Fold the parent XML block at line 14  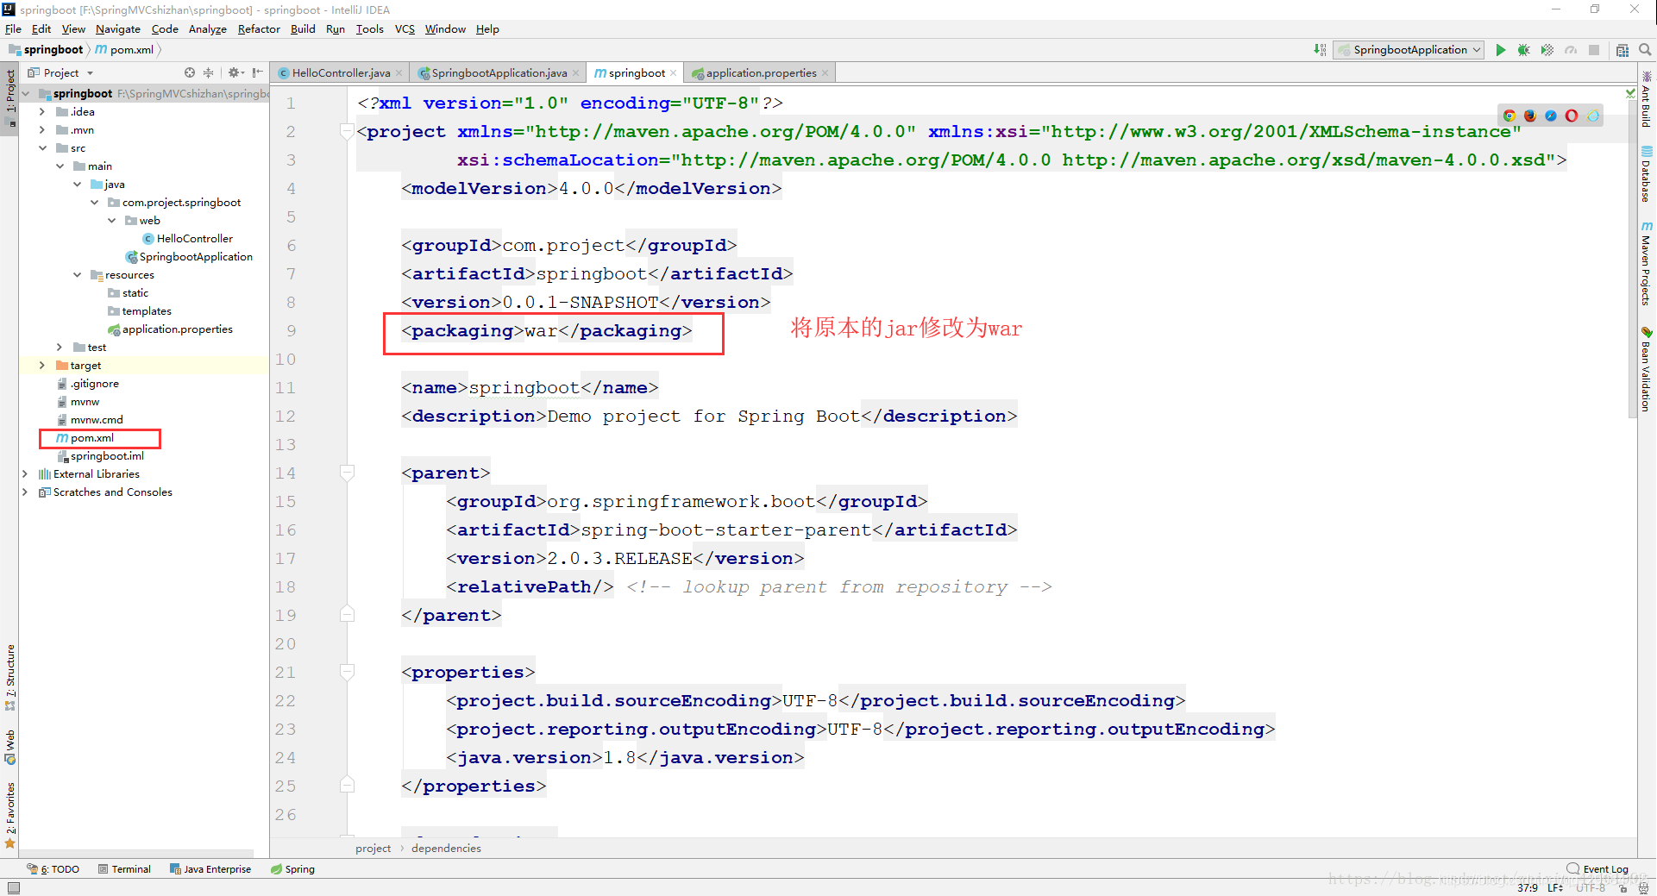click(x=347, y=473)
